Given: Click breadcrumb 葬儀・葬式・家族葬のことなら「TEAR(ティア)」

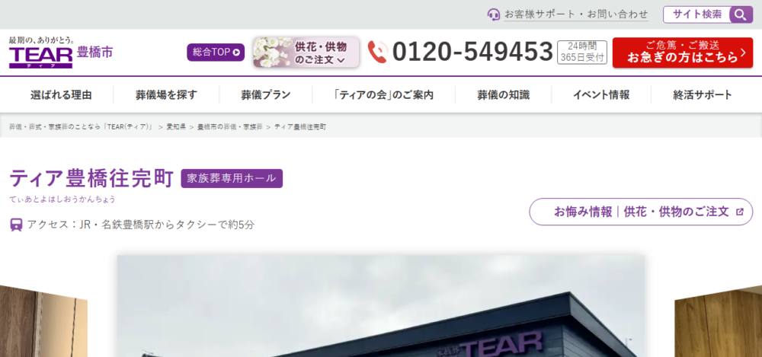Looking at the screenshot, I should (82, 127).
